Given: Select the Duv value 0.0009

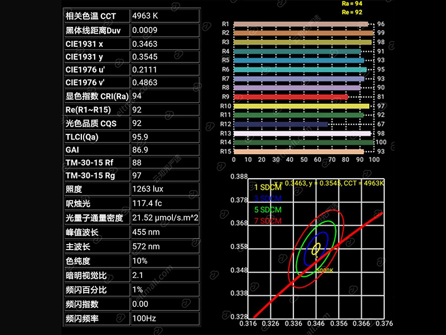Looking at the screenshot, I should (x=164, y=30).
